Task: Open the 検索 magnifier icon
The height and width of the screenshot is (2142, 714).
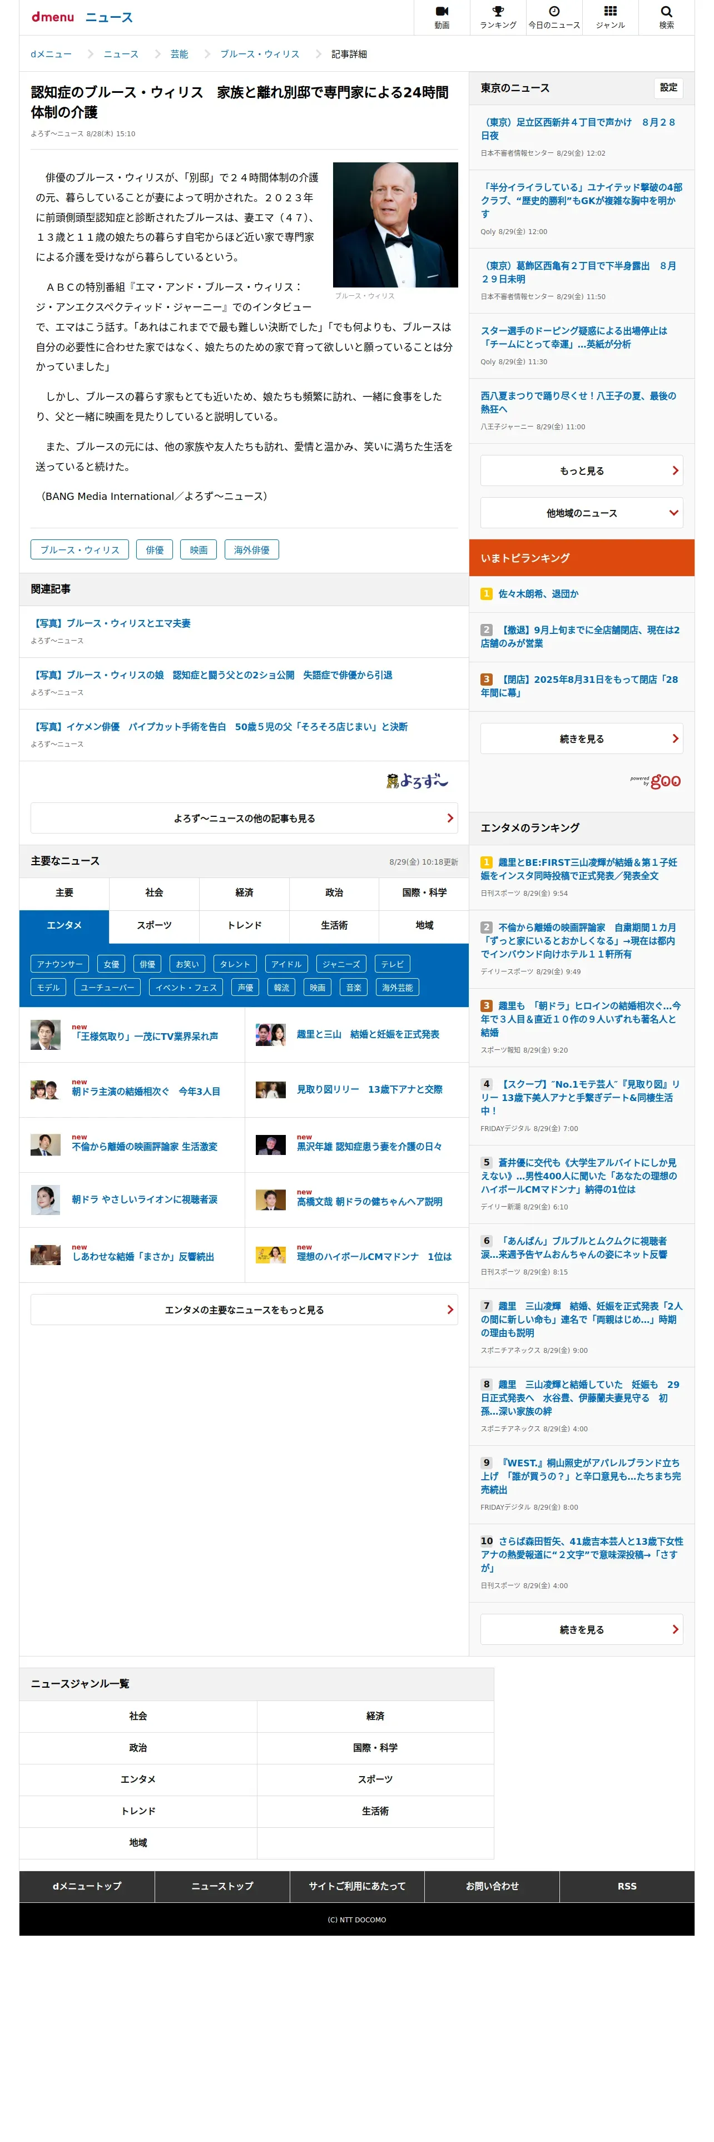Action: click(666, 17)
